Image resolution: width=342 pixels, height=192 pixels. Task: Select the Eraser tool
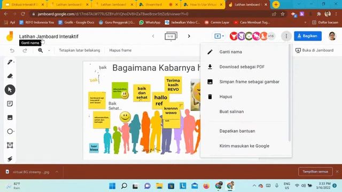(x=10, y=76)
